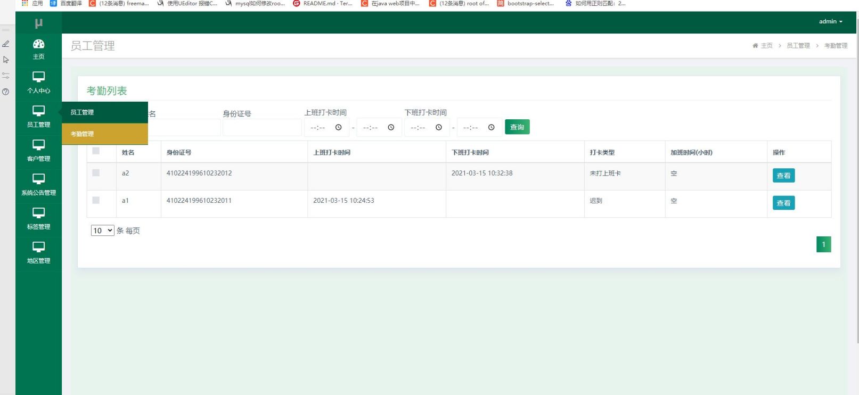Open the 百度翻译 bookmark
Viewport: 859px width, 395px height.
click(x=66, y=3)
